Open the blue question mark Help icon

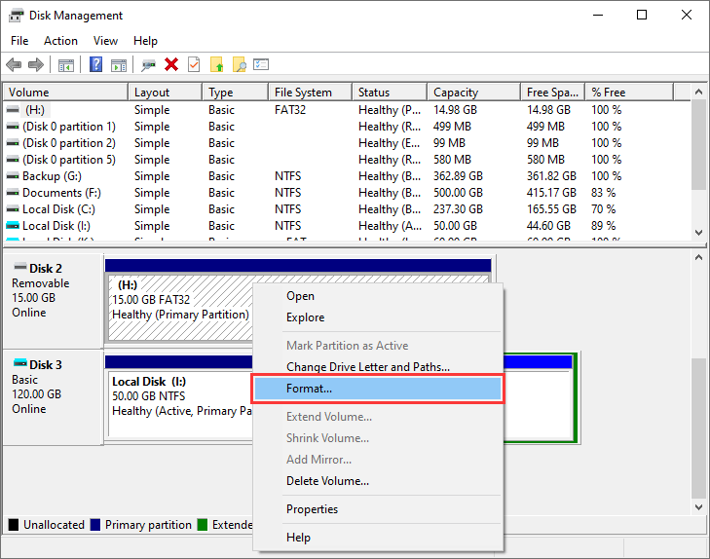point(96,65)
